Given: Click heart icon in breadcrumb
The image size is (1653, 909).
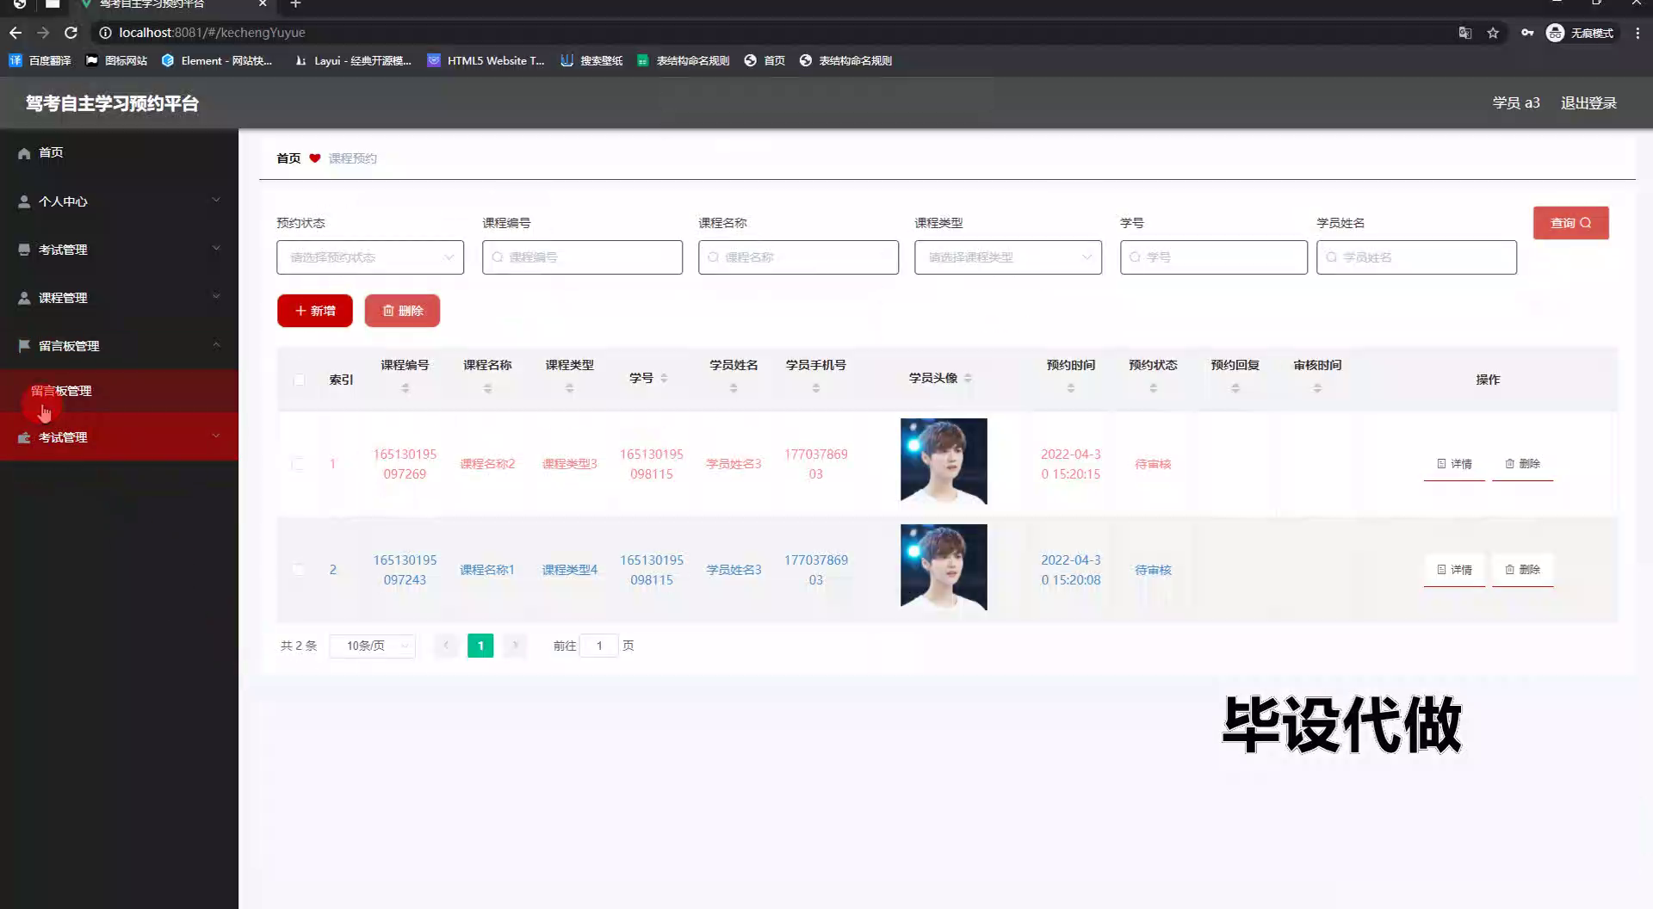Looking at the screenshot, I should coord(315,158).
